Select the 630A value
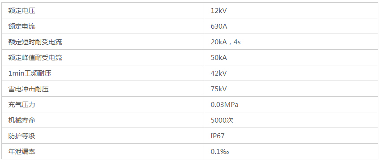The image size is (381, 162). click(218, 26)
